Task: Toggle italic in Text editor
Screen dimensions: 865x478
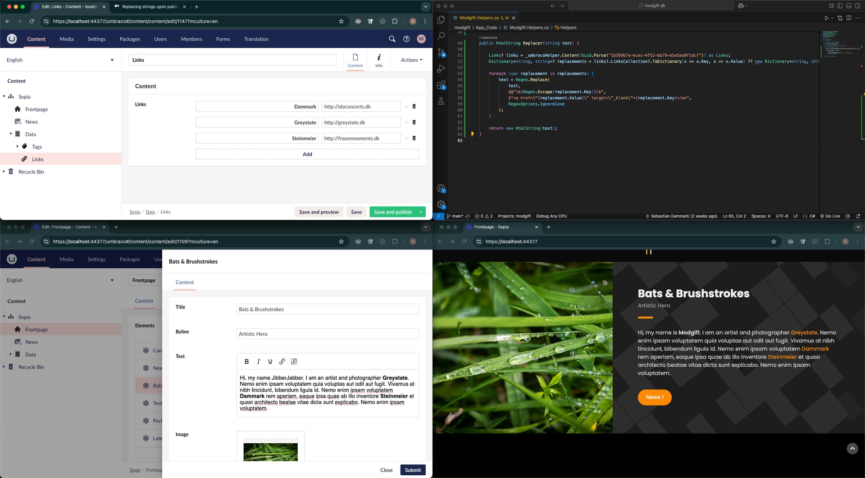Action: click(x=258, y=361)
